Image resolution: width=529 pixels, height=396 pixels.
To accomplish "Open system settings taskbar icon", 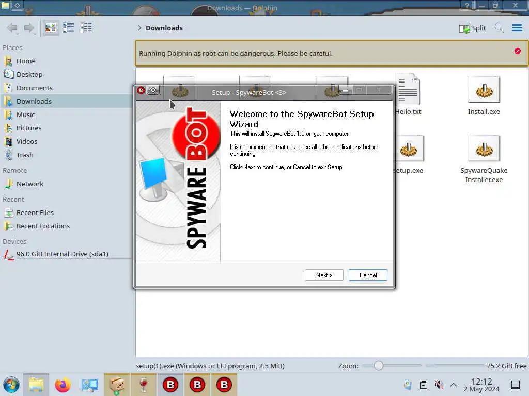I will click(x=89, y=385).
